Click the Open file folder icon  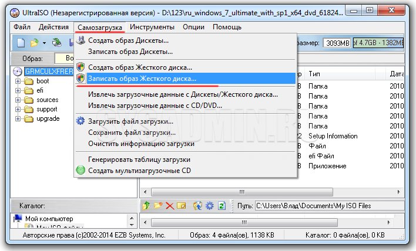35,42
